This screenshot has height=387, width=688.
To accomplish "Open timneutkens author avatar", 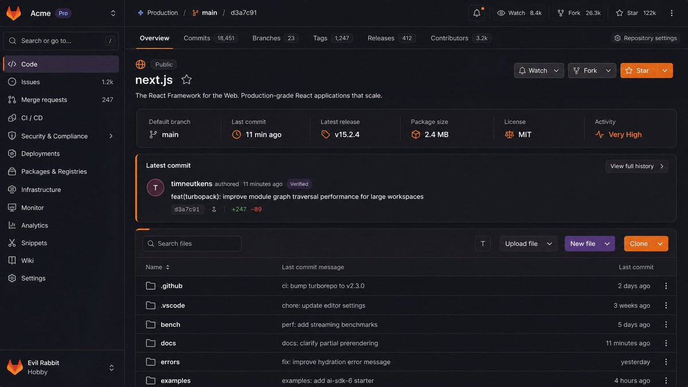I will click(156, 187).
